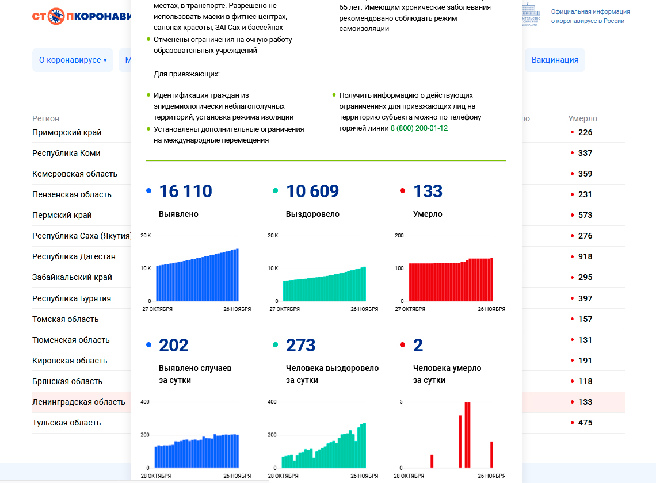Expand the О коронавирусе dropdown menu
Screen dimensions: 656x483
pos(73,60)
